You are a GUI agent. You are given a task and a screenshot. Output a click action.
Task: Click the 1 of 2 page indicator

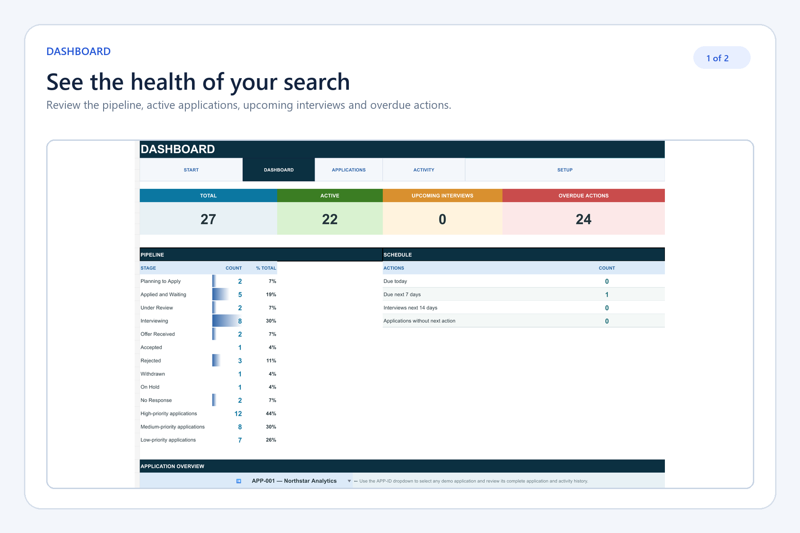coord(722,58)
